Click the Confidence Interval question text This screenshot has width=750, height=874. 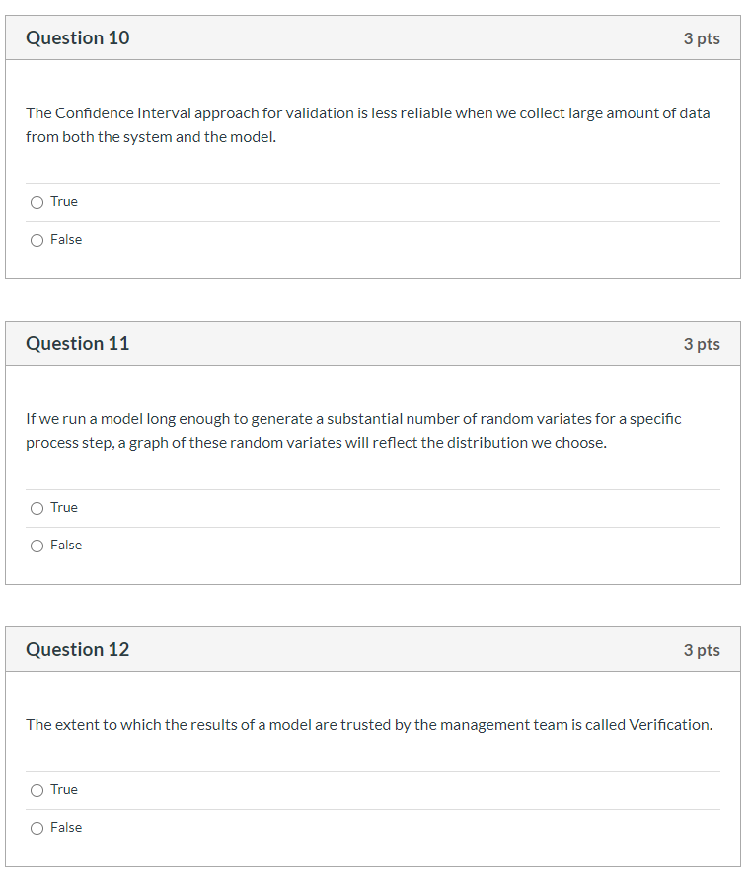click(x=367, y=124)
